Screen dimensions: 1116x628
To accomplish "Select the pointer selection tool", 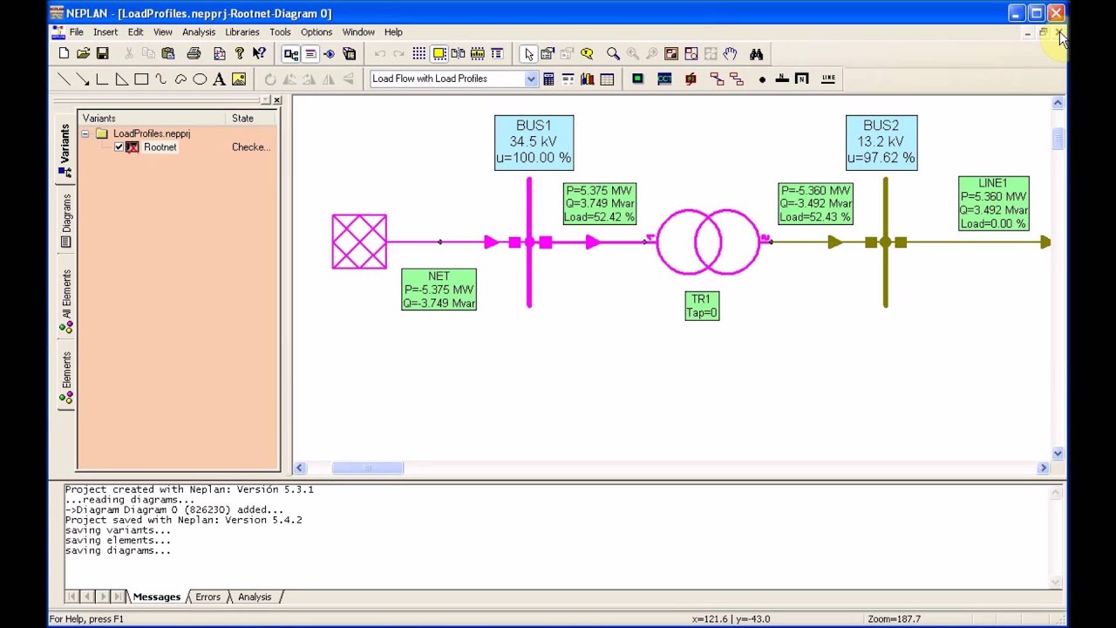I will coord(528,54).
